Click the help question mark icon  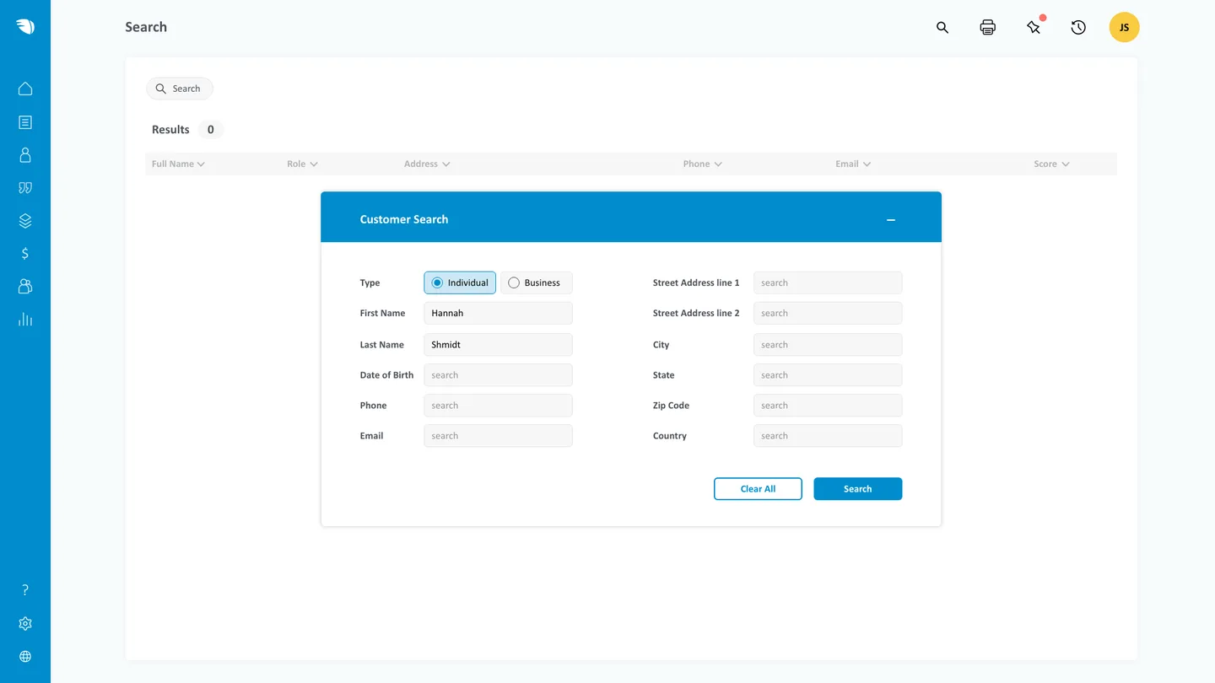[24, 589]
